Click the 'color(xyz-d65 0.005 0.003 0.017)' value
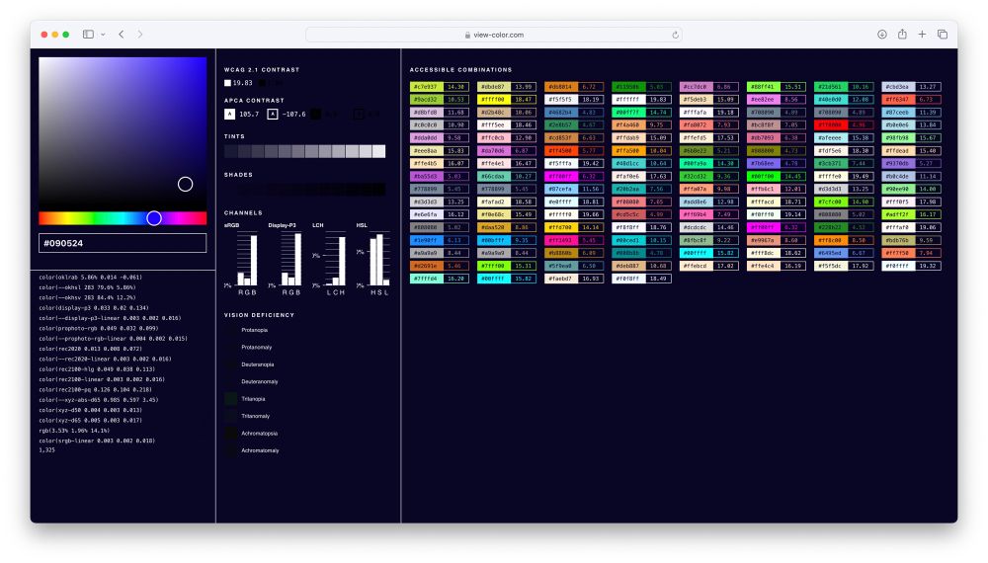Screen dimensions: 988x563 [x=90, y=420]
